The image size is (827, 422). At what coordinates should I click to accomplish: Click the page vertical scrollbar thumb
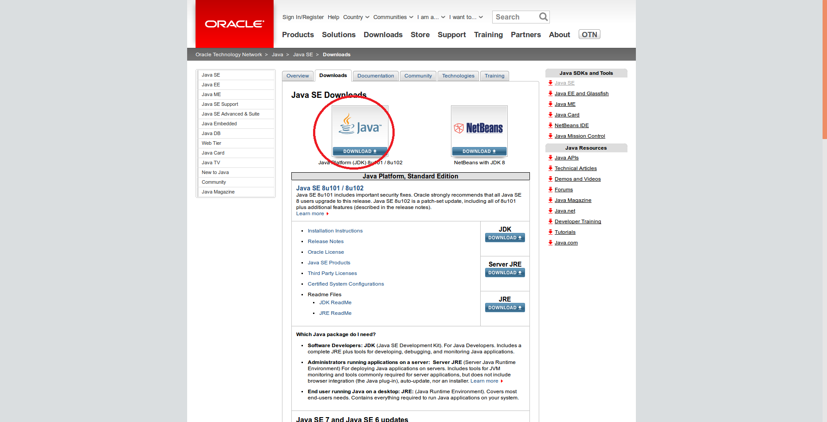click(824, 70)
